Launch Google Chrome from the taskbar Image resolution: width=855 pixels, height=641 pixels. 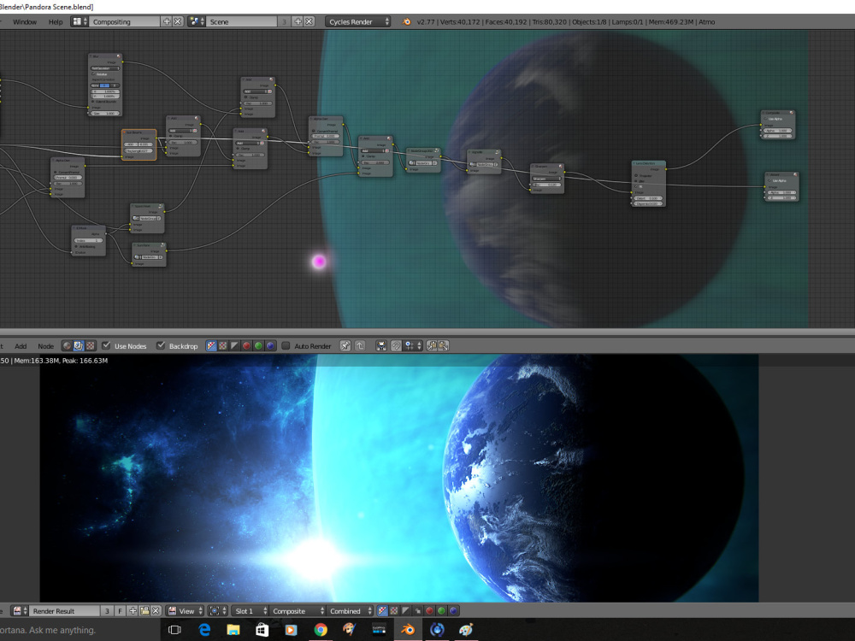click(x=321, y=630)
